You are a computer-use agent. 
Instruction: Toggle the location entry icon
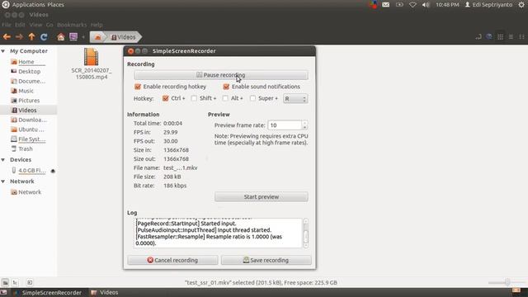coord(478,36)
